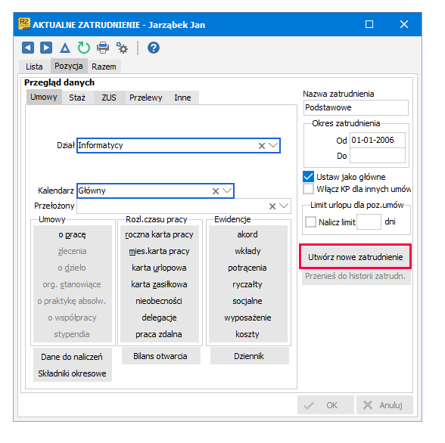Tick the Nalicz limit checkbox
Viewport: 445px width, 443px height.
pos(310,222)
